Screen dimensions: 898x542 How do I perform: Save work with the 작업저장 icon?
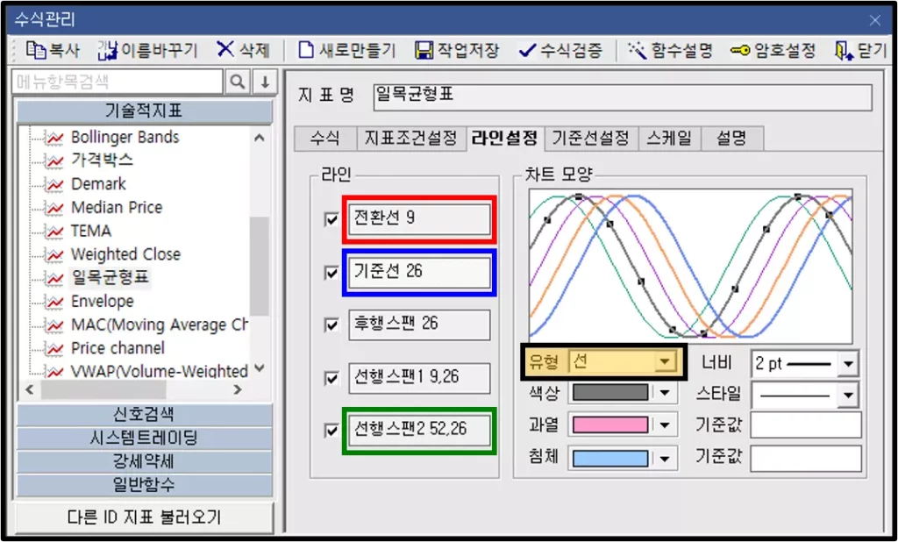tap(424, 51)
